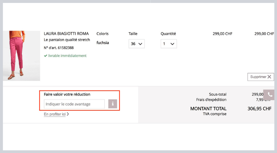277x153 pixels.
Task: Click the 'Frais d'expédition' label
Action: tap(211, 100)
